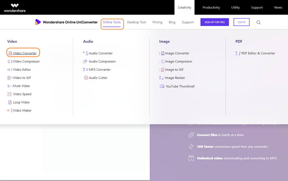This screenshot has height=181, width=288.
Task: Click the Loop Video icon
Action: (10, 102)
